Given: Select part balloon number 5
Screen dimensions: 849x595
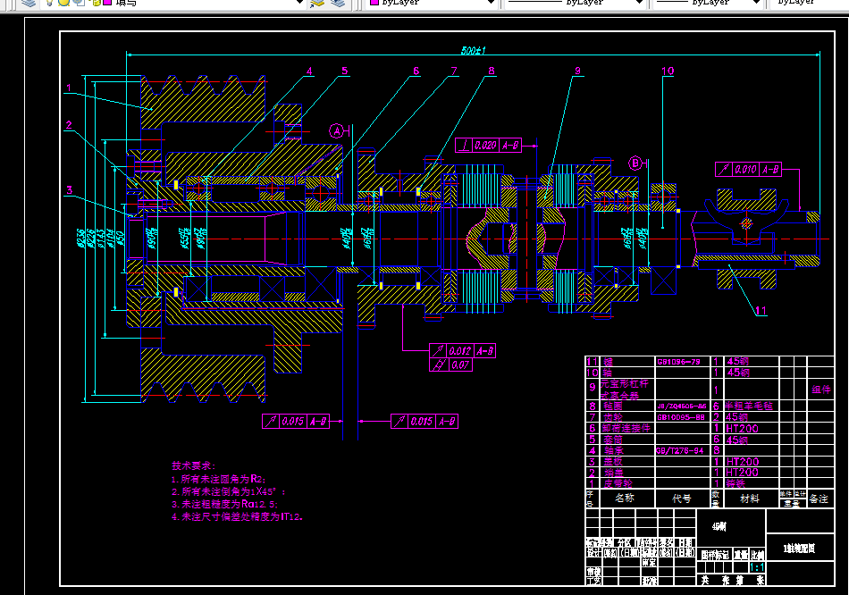Looking at the screenshot, I should point(344,71).
